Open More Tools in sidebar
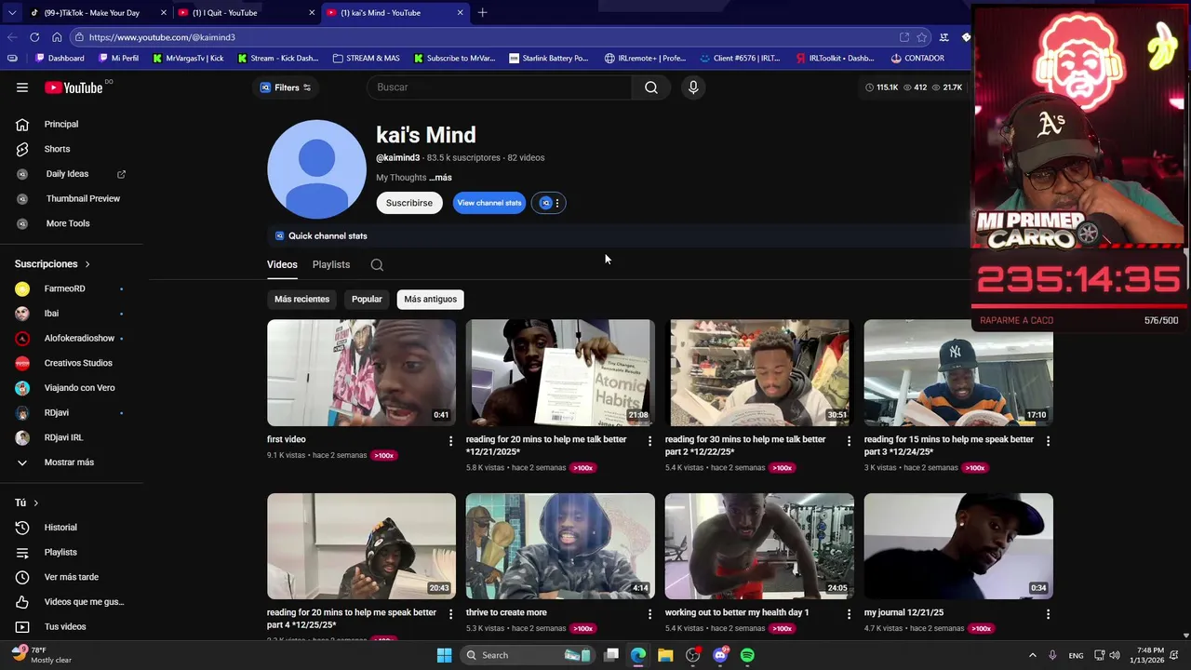This screenshot has width=1191, height=670. coord(68,223)
